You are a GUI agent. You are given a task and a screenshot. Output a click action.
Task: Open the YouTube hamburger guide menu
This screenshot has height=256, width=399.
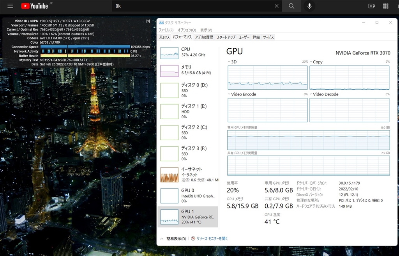coord(10,6)
